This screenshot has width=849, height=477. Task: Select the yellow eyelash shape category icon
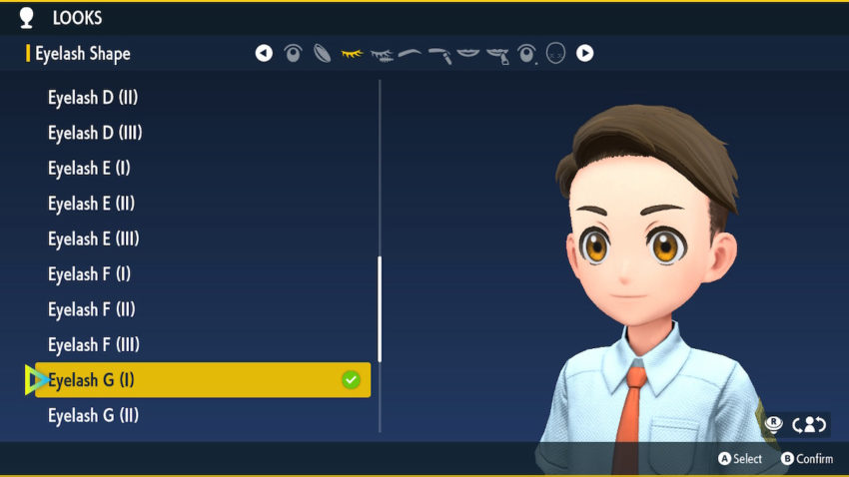coord(352,54)
